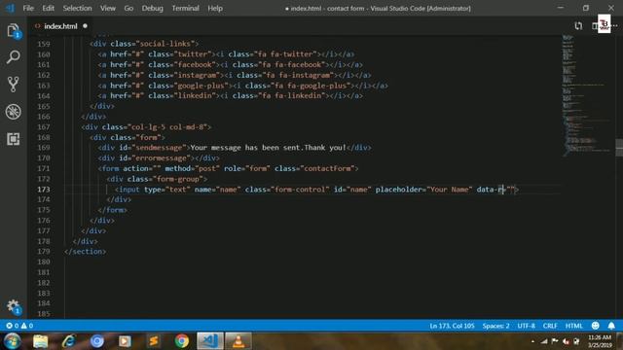Click the social-links class on line 159
This screenshot has height=350, width=623.
pyautogui.click(x=165, y=44)
